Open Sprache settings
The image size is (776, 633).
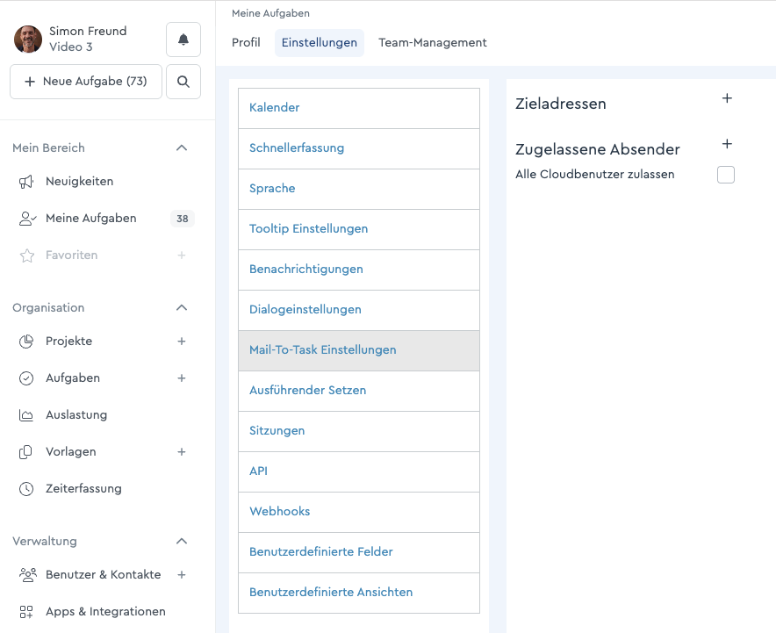pos(359,189)
